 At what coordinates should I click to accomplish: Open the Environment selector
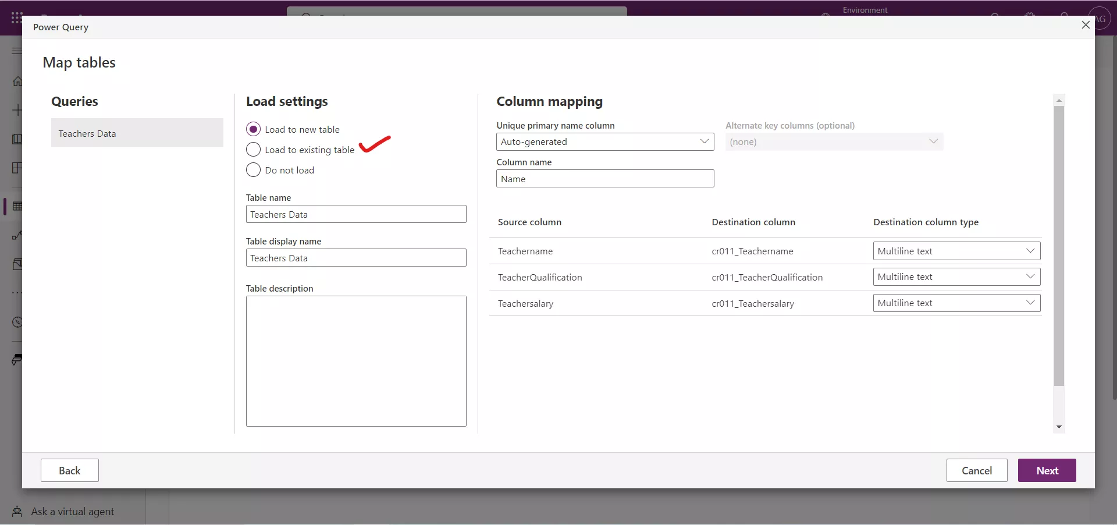click(x=865, y=10)
